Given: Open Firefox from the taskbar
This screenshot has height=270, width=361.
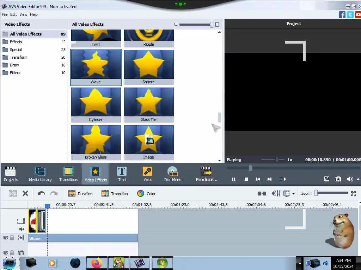Looking at the screenshot, I should click(x=97, y=263).
